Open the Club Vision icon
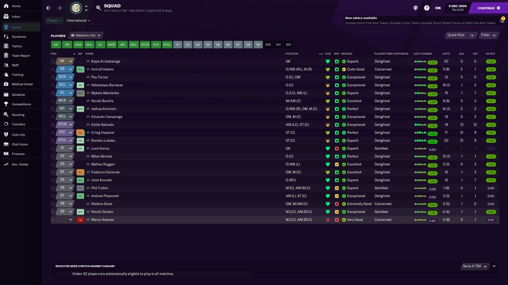508x285 pixels. click(x=6, y=144)
